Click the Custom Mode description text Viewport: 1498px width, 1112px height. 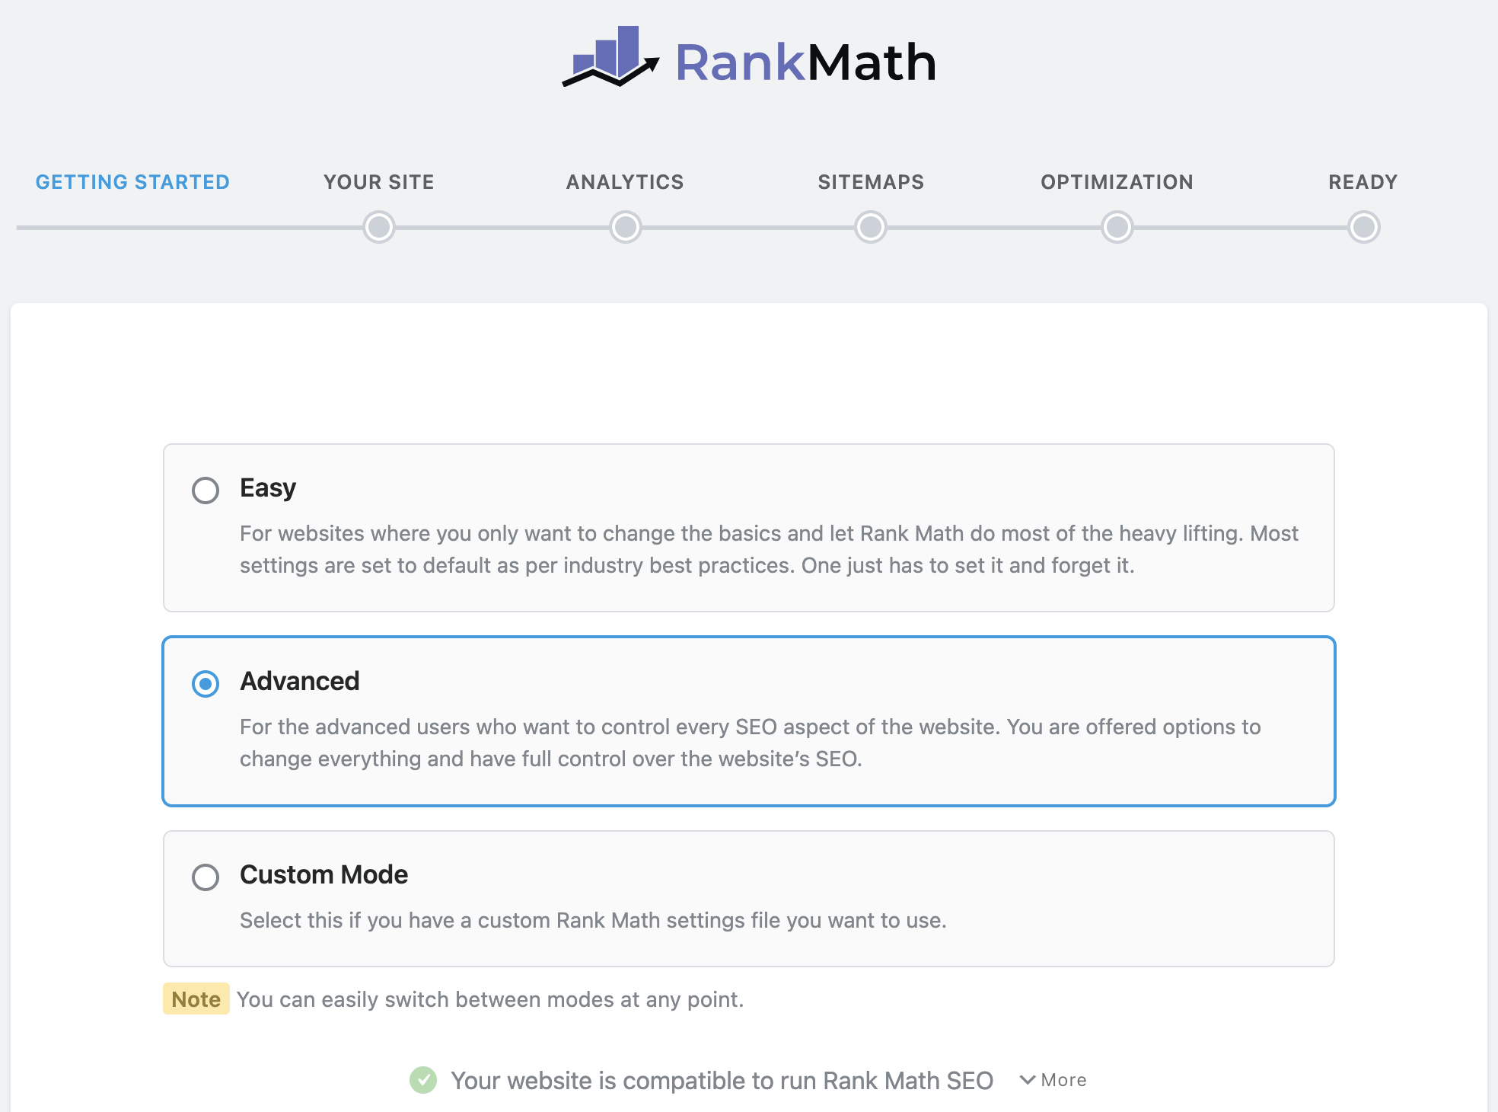(593, 920)
